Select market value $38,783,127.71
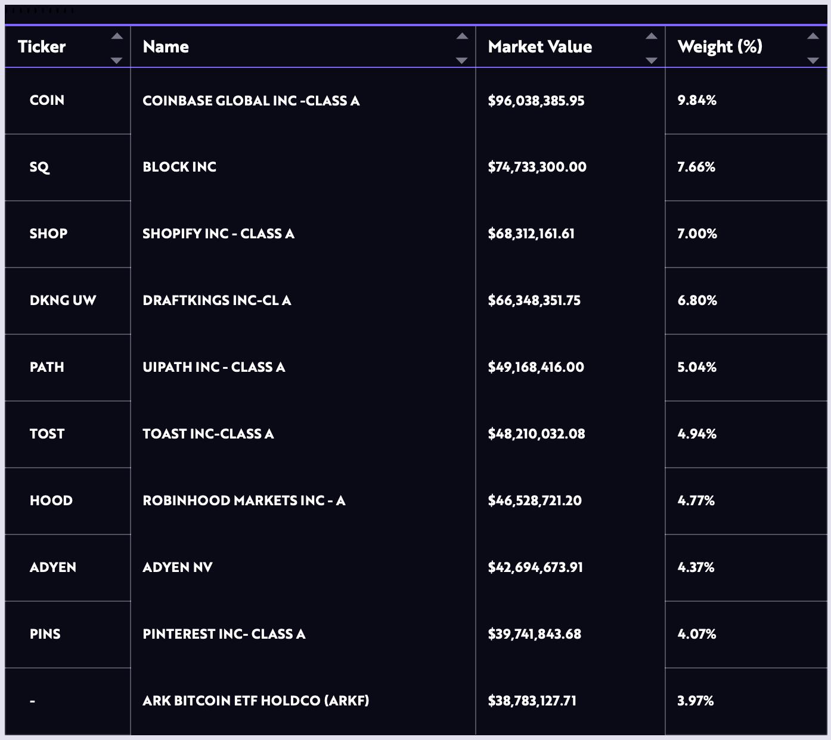Screen dimensions: 831x740 click(532, 701)
